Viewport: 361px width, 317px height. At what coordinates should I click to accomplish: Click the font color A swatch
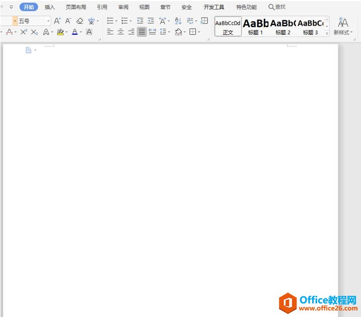coord(75,32)
